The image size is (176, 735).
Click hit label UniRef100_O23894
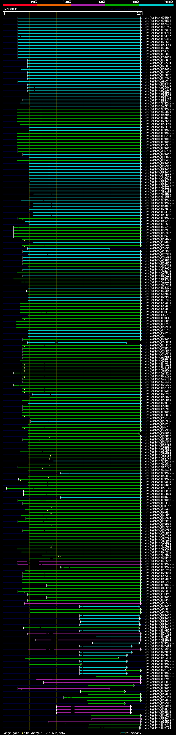(x=158, y=30)
